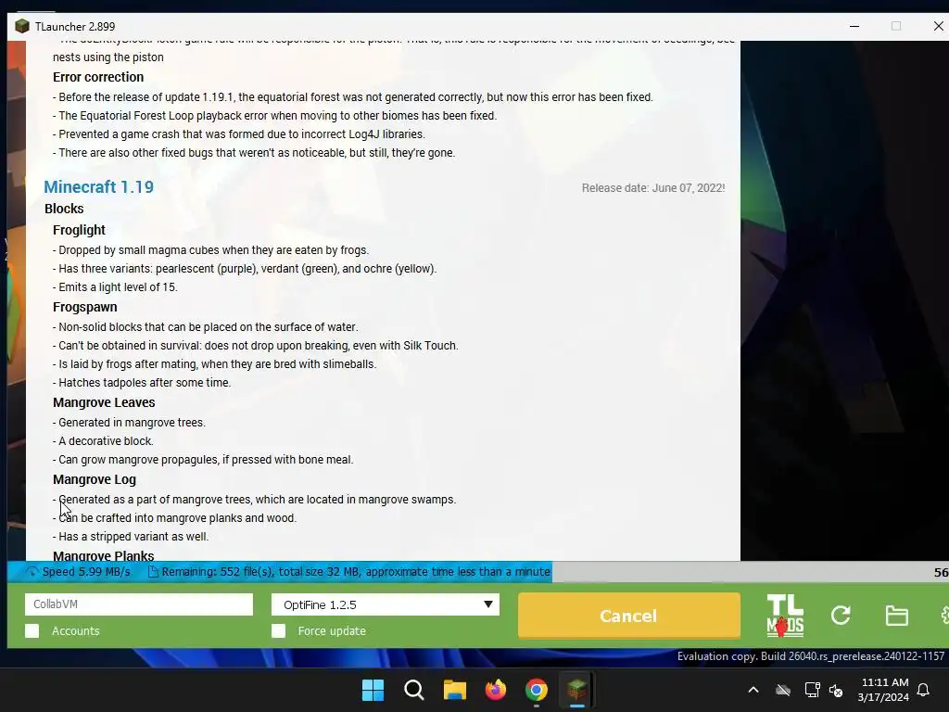Open File Explorer from taskbar
The image size is (949, 712).
[454, 690]
